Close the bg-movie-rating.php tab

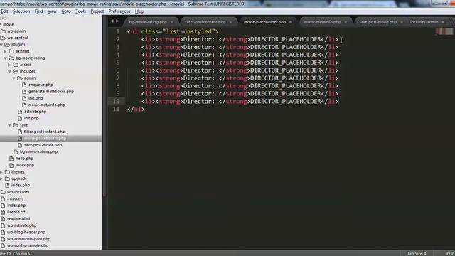pos(172,22)
